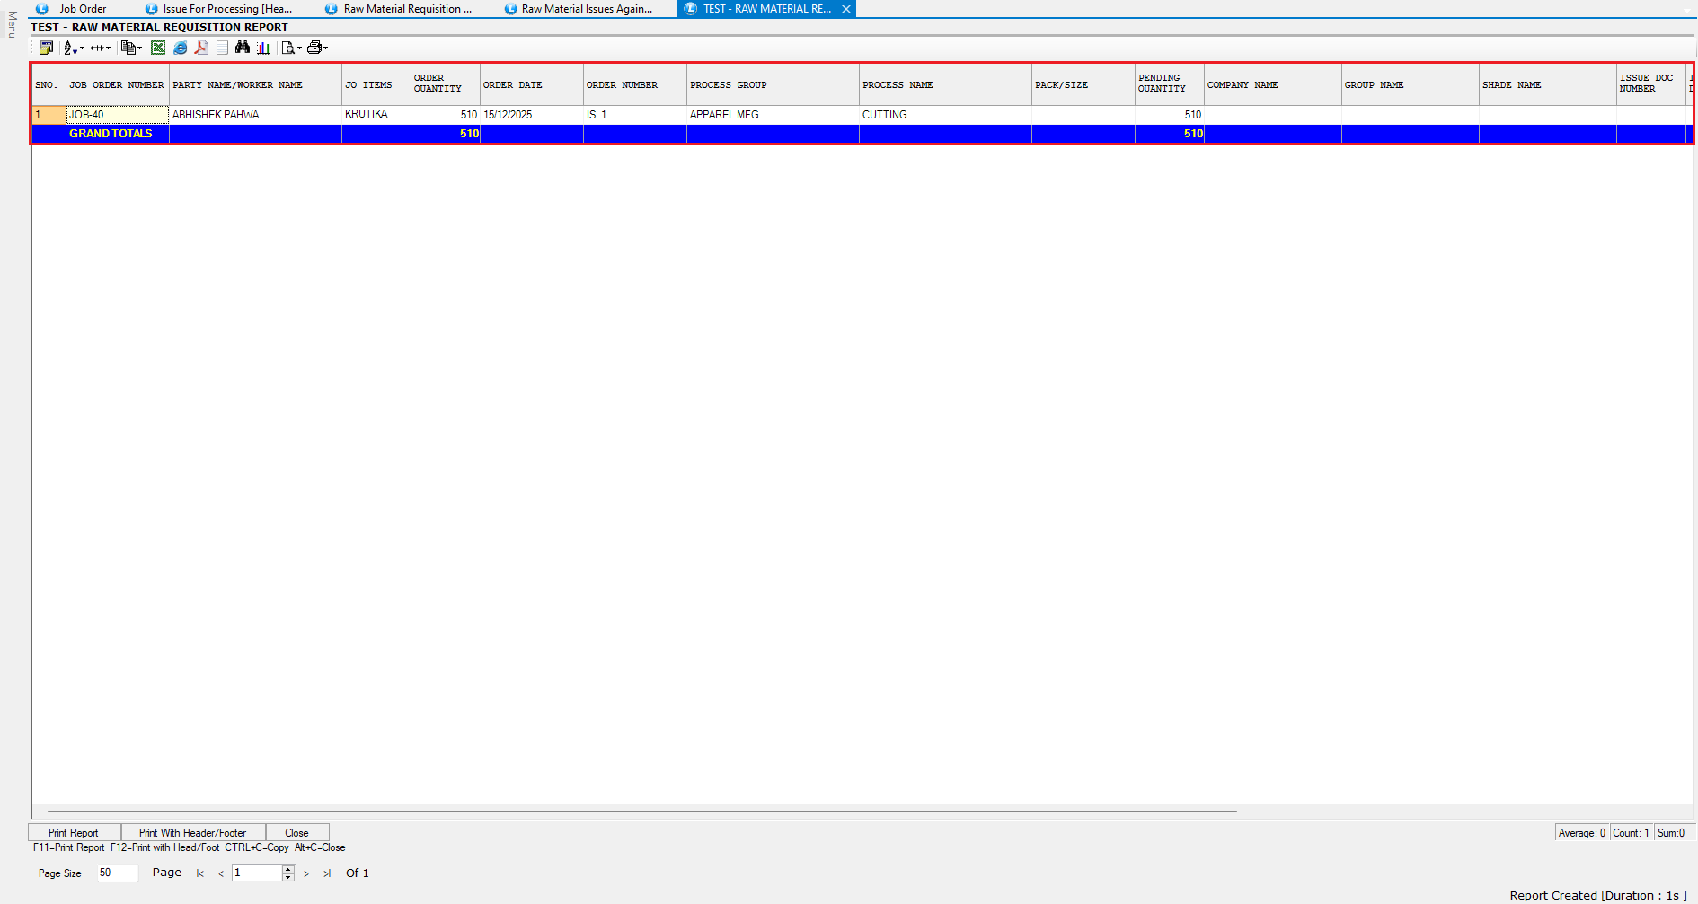The width and height of the screenshot is (1698, 904).
Task: Open the Raw Material Requisition tab
Action: point(407,9)
